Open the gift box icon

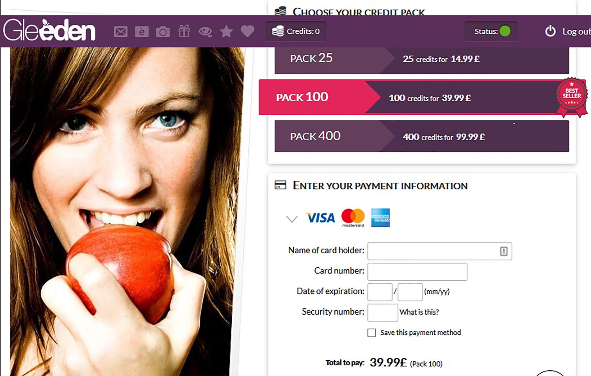184,31
